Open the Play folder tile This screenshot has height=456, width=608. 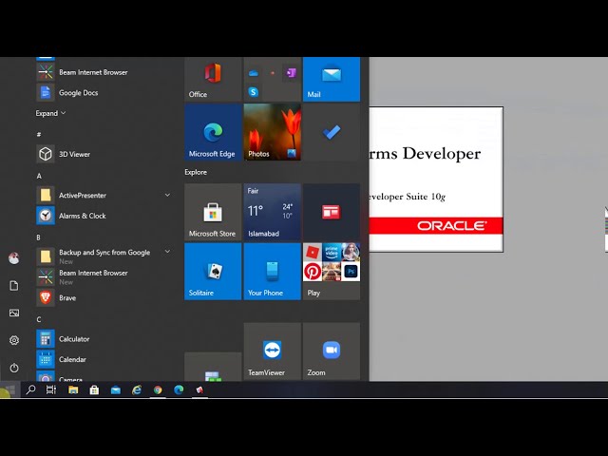332,272
